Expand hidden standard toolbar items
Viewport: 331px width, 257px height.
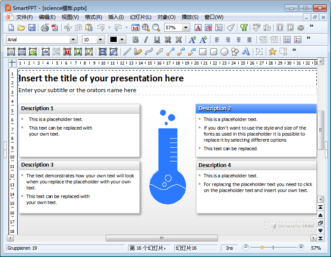point(312,26)
